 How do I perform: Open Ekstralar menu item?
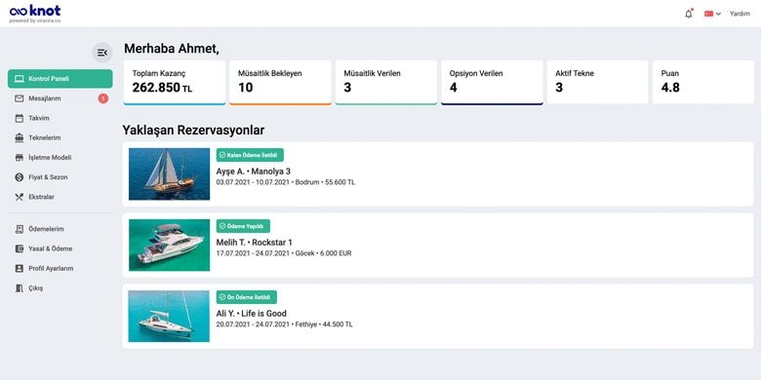pos(60,197)
